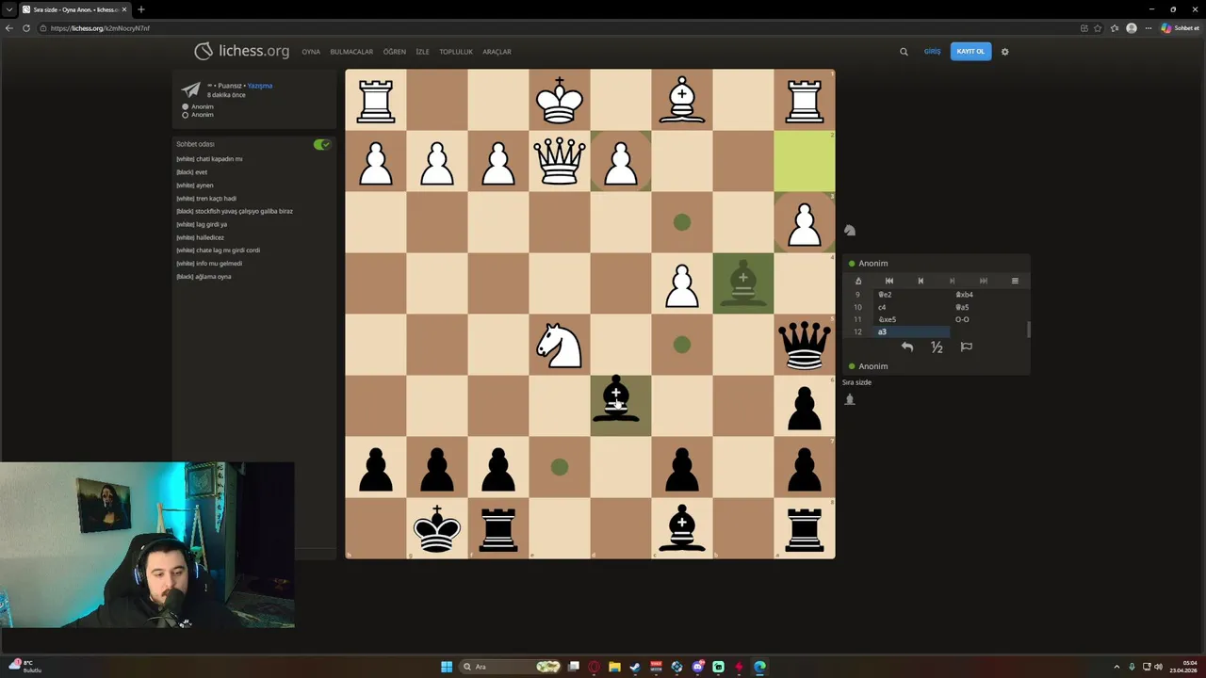Screen dimensions: 1206x678
Task: Open the lichess search magnifier
Action: click(904, 52)
